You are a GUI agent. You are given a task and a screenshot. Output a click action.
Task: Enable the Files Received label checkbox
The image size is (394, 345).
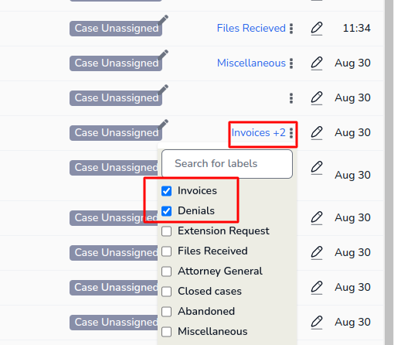pos(167,251)
